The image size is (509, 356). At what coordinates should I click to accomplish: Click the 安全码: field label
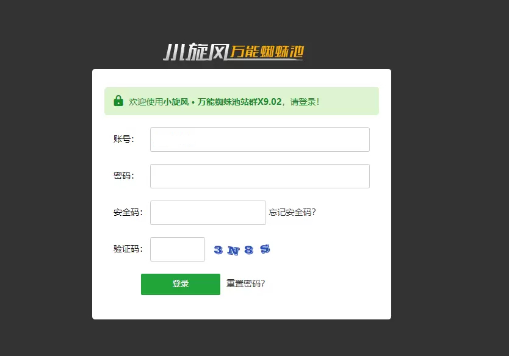pos(128,212)
